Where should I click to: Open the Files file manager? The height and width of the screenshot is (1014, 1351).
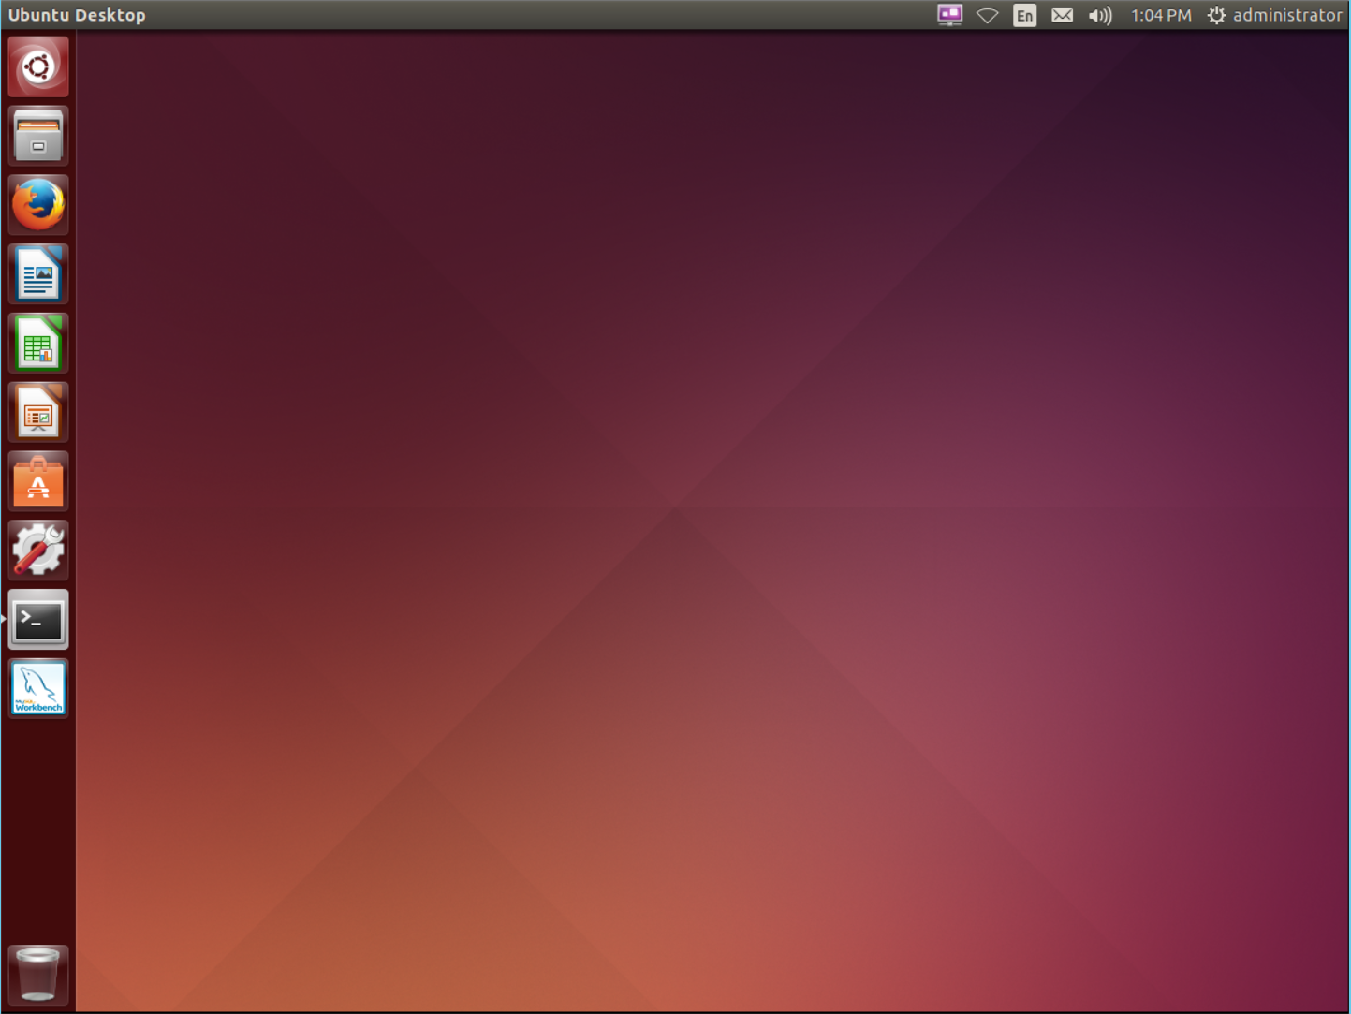pos(37,135)
